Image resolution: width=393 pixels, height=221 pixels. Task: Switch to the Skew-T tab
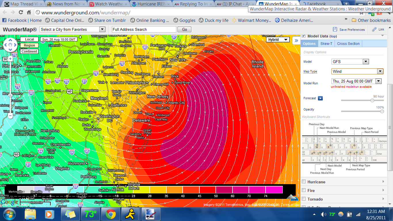(x=326, y=44)
